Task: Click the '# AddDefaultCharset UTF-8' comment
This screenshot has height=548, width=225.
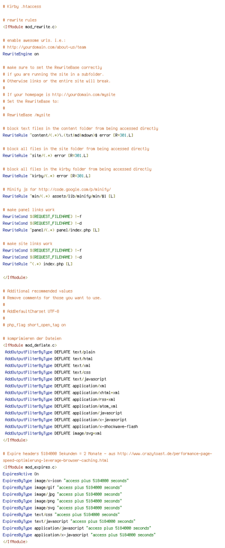Action: coord(30,311)
